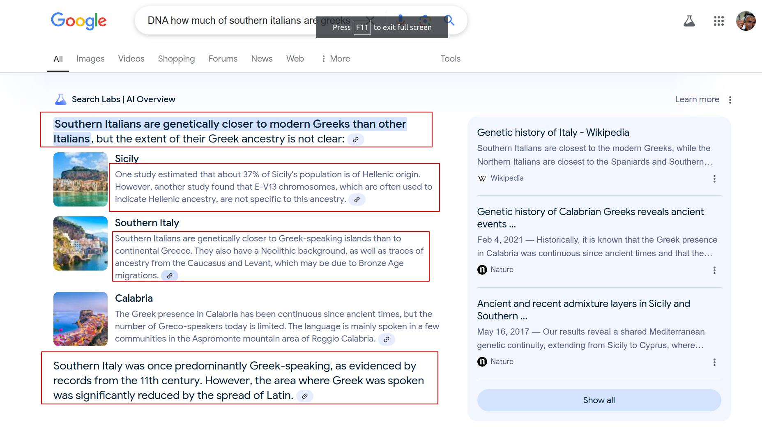Click the magnifier search button
Image resolution: width=762 pixels, height=429 pixels.
[450, 20]
